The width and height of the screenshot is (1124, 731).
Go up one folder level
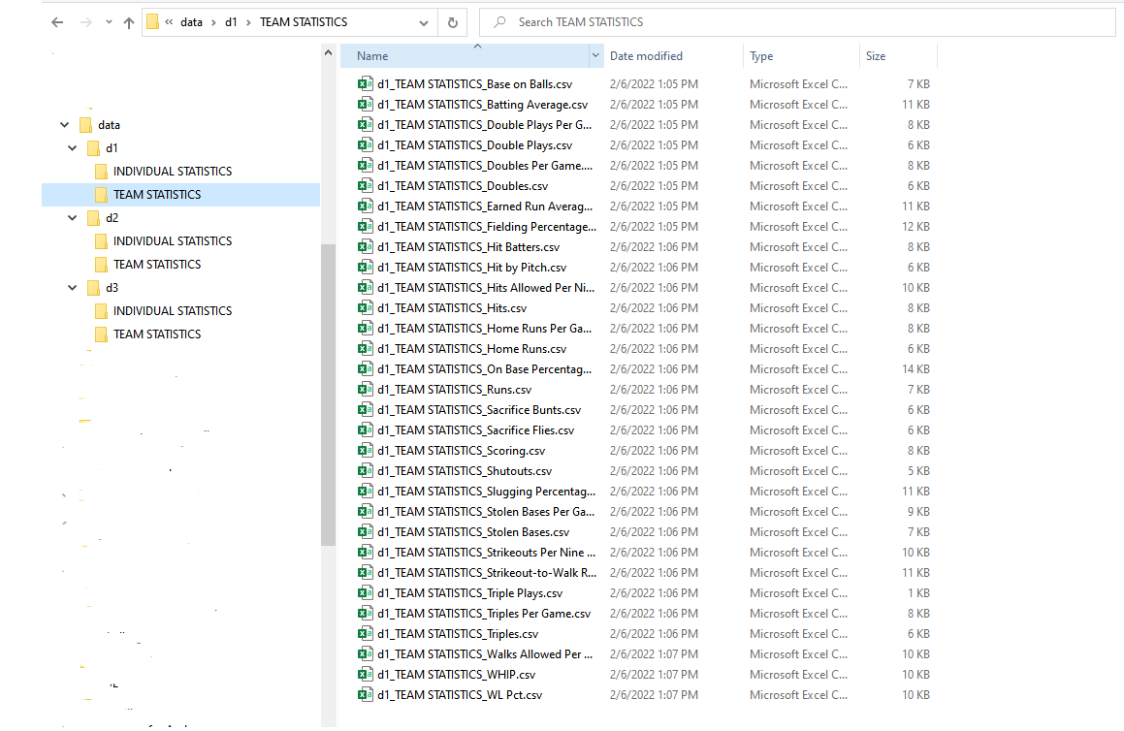click(129, 22)
